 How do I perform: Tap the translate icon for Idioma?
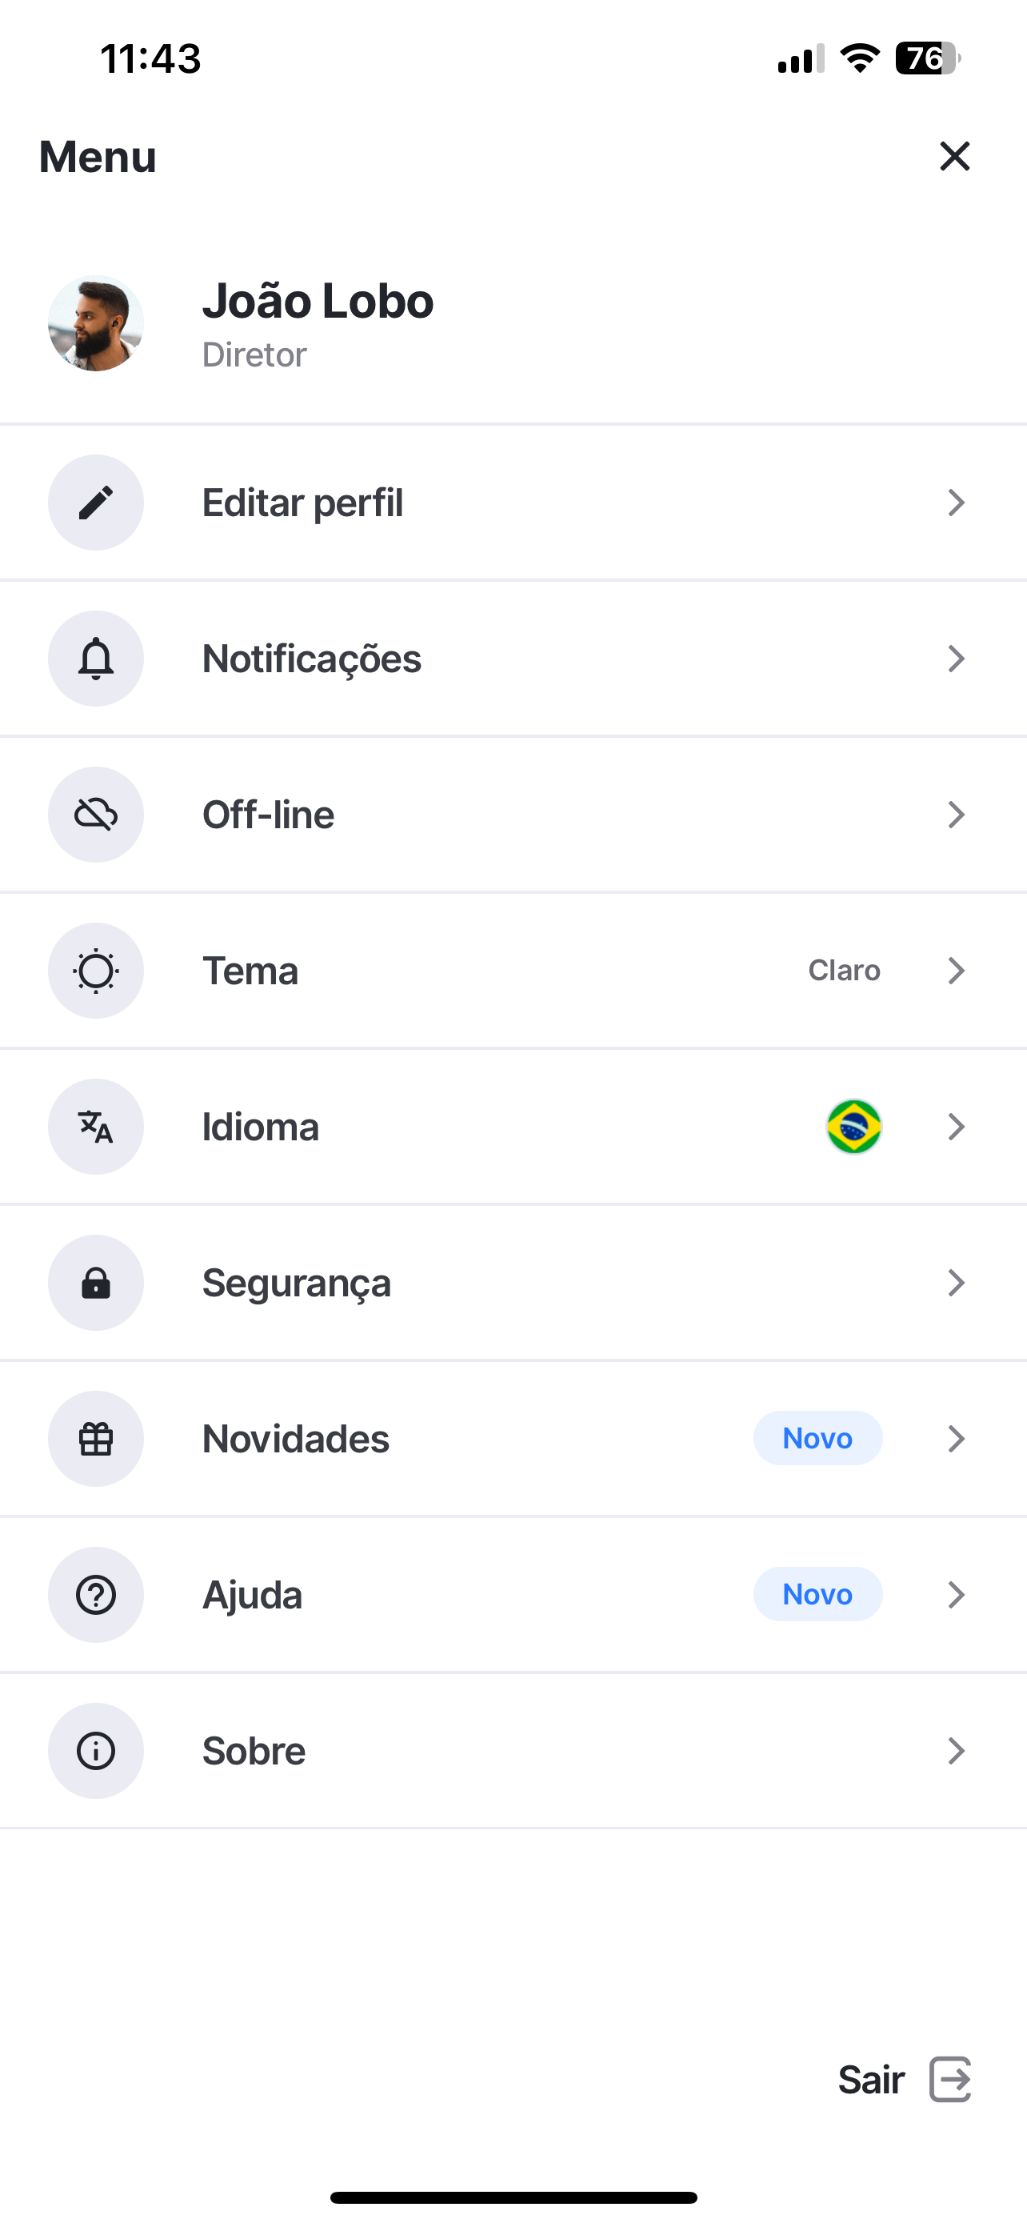click(x=96, y=1127)
